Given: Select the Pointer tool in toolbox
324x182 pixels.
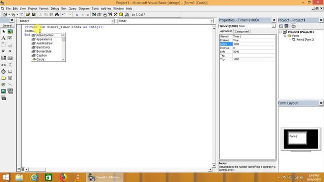Looking at the screenshot, I should [x=4, y=31].
